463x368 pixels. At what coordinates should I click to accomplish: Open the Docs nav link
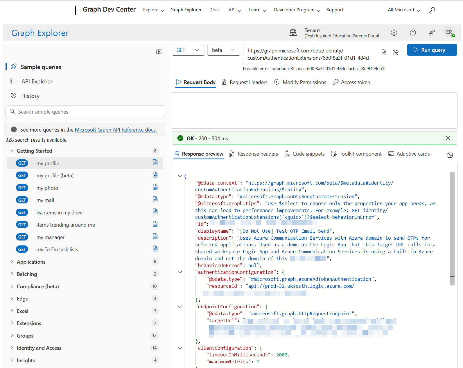click(x=214, y=10)
